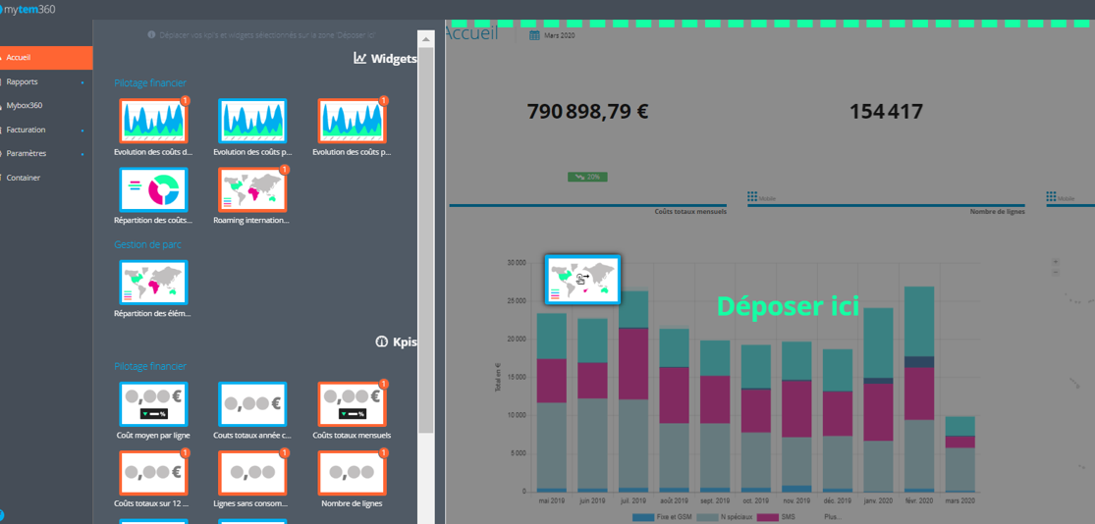Click the '790 898,79 €' value
1095x524 pixels.
pos(587,112)
